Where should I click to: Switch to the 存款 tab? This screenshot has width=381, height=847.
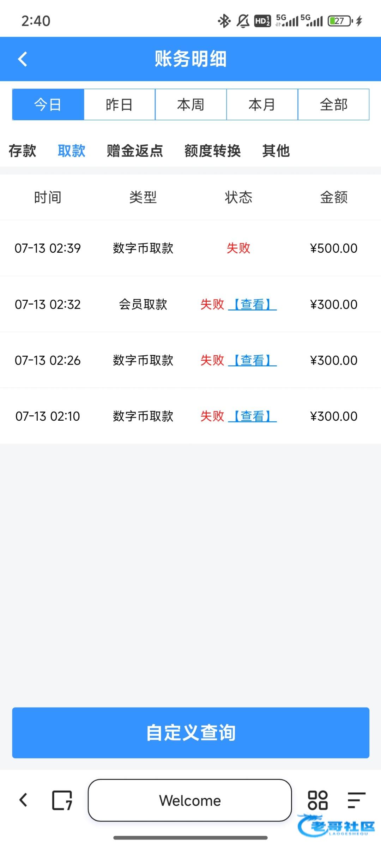(23, 151)
